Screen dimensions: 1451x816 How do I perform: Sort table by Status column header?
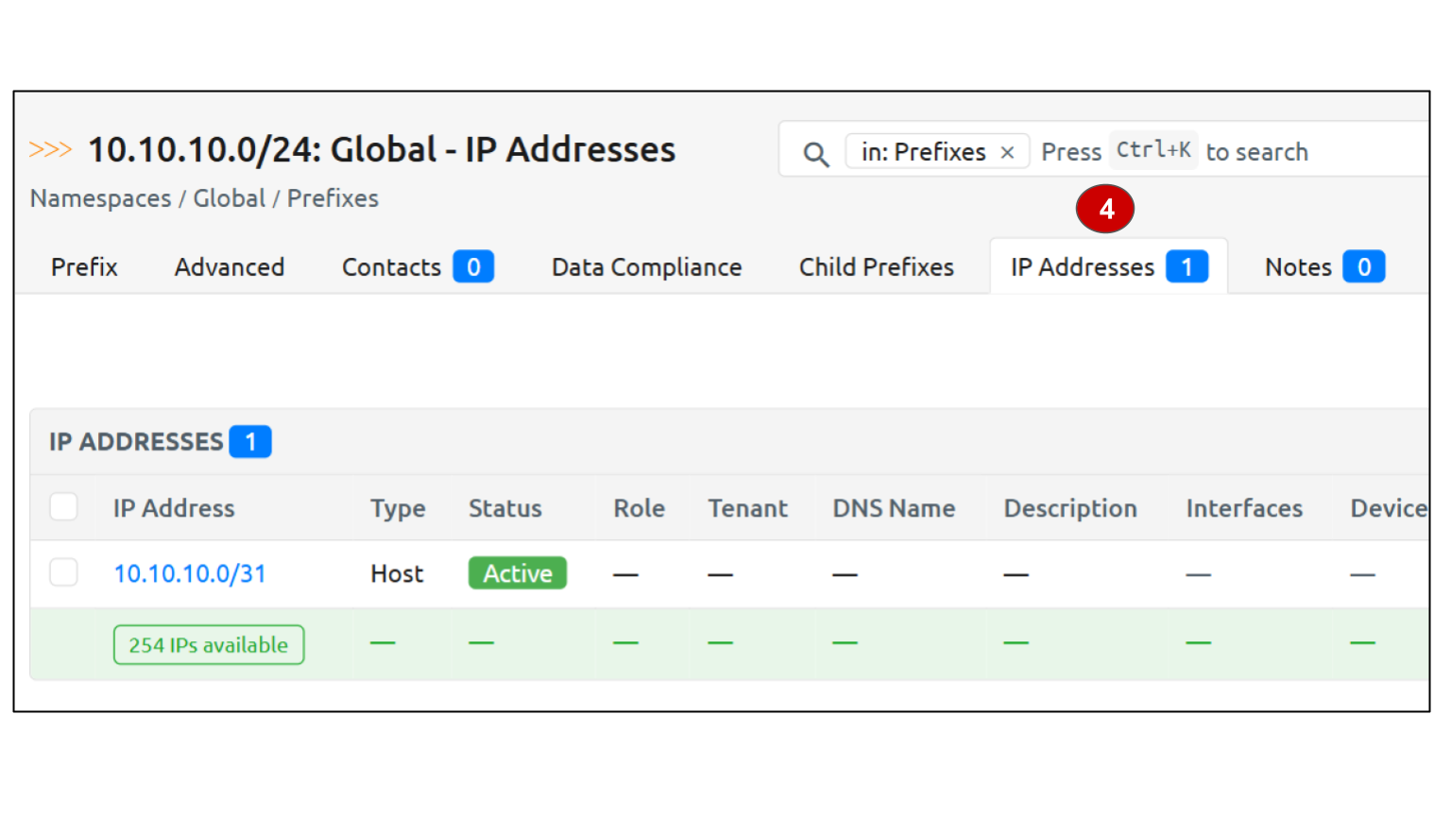505,508
